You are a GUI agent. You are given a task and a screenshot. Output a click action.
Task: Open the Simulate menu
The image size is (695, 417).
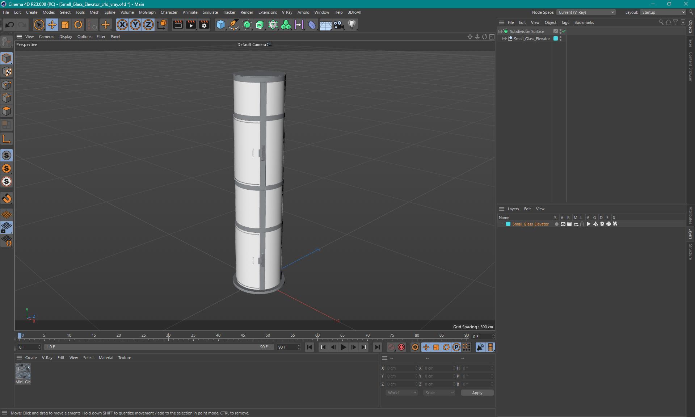[210, 12]
